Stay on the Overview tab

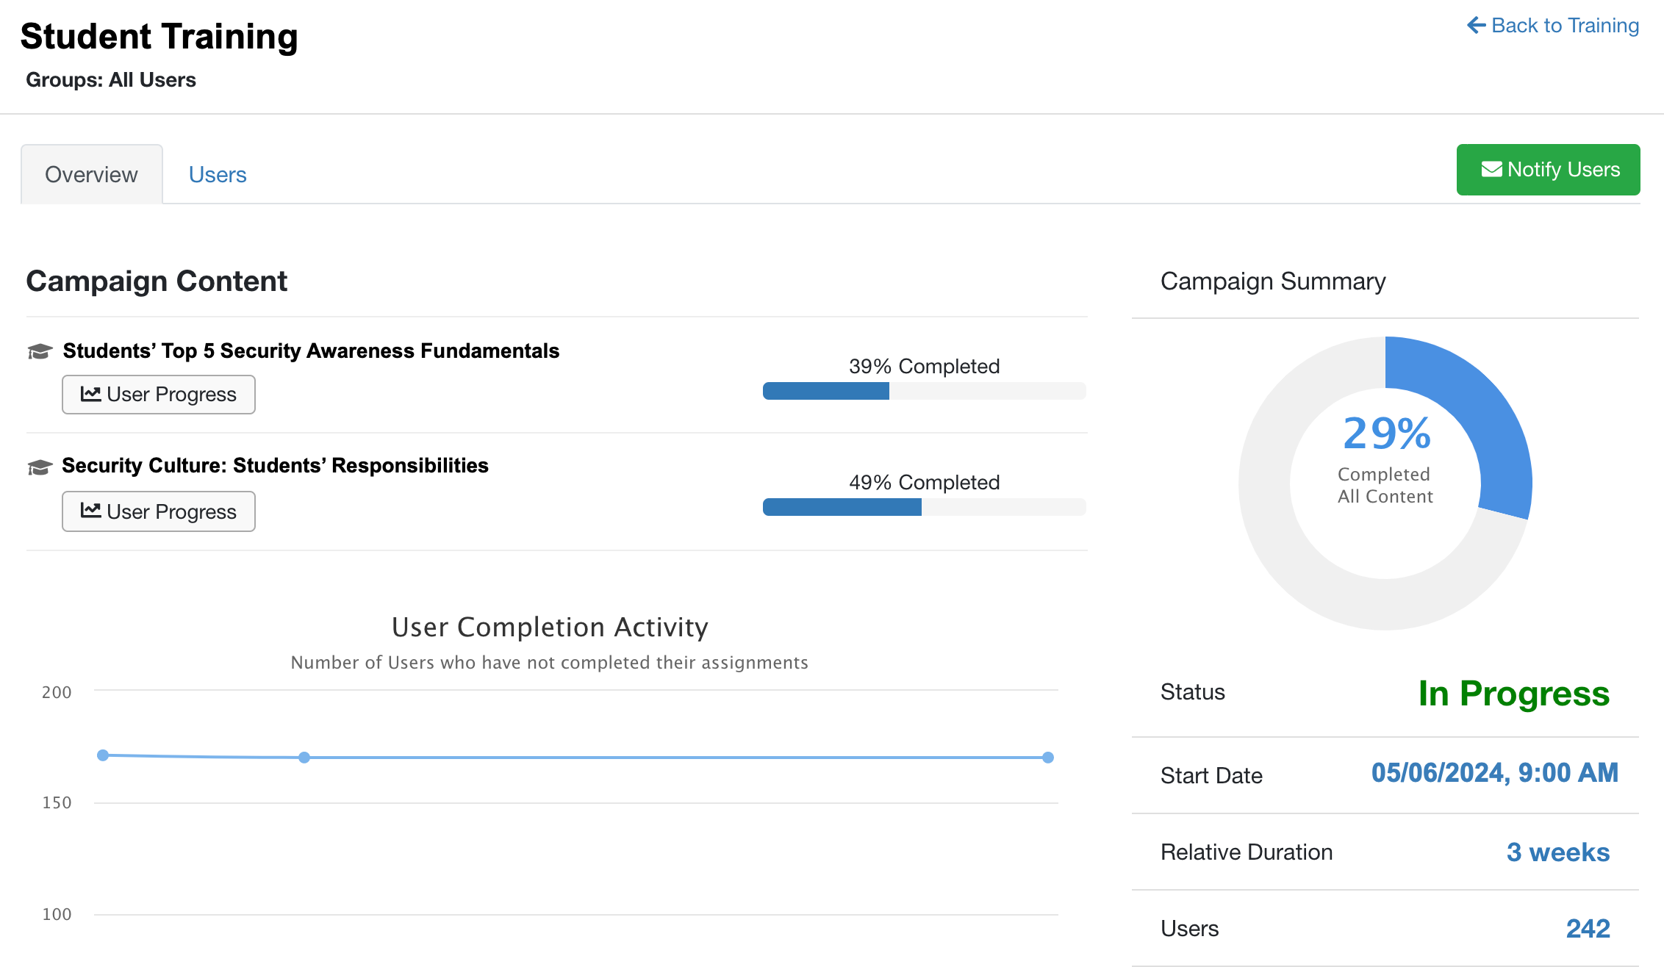pos(90,173)
